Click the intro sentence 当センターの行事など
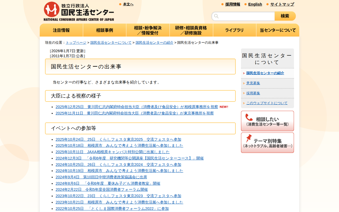 click(107, 82)
